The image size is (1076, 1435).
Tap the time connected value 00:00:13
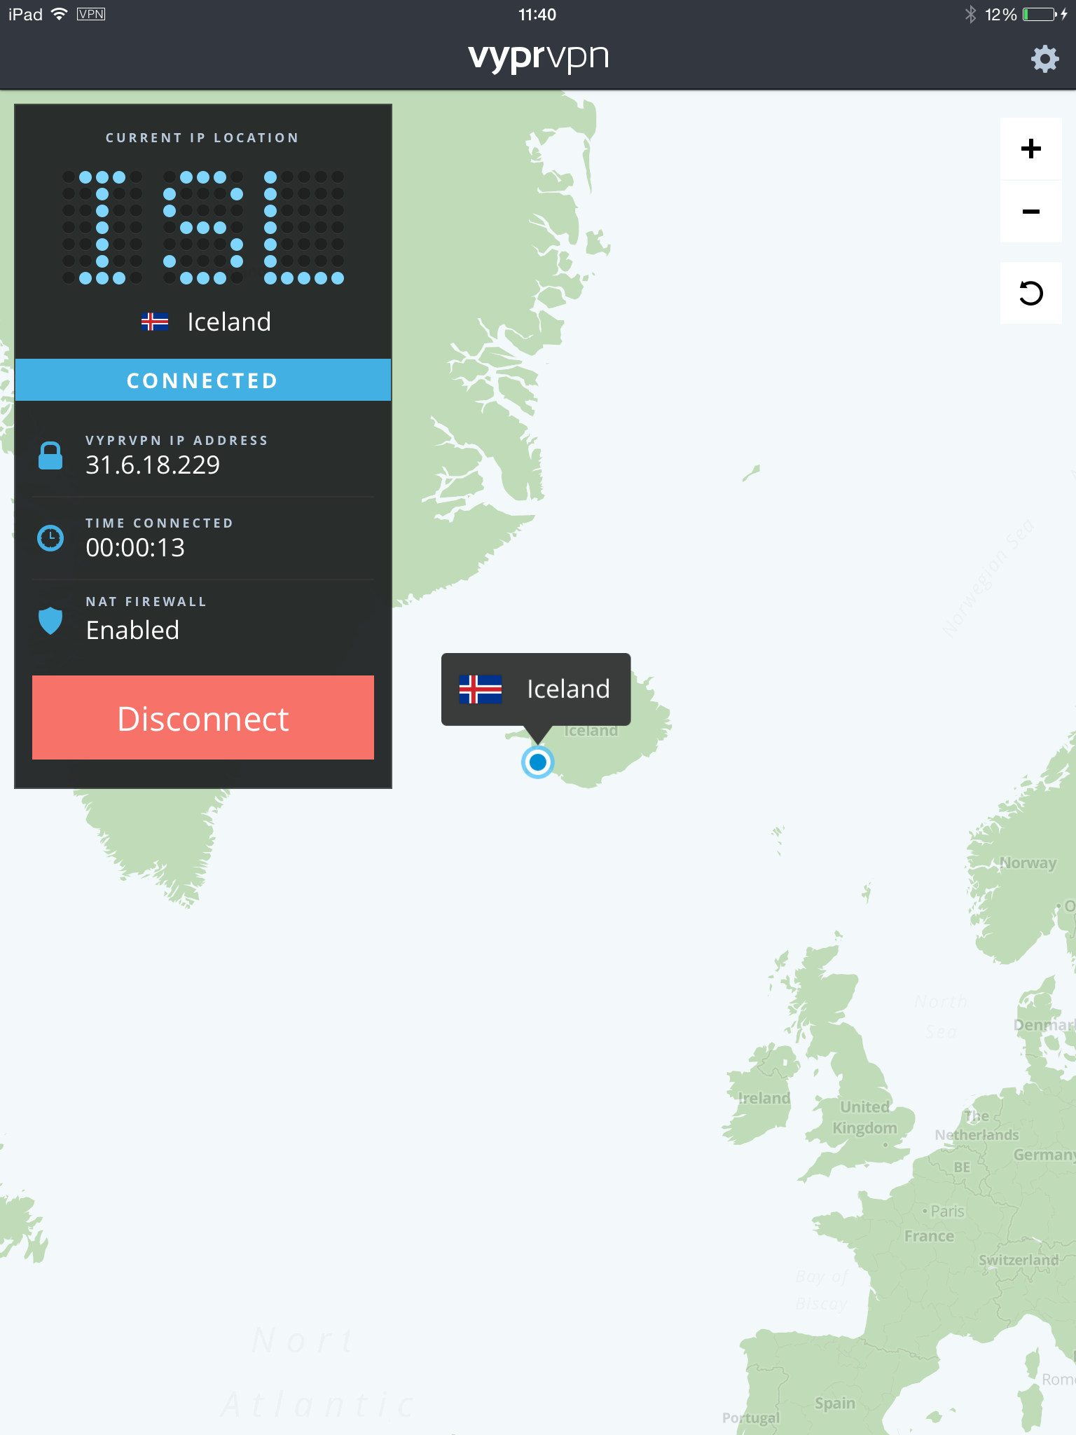(135, 547)
